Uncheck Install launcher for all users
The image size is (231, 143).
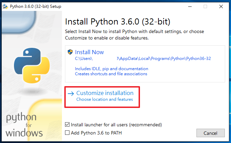(x=67, y=125)
